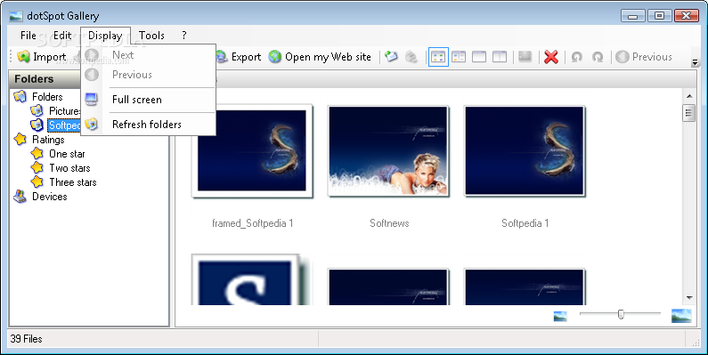Click the red X delete icon
708x355 pixels.
[x=551, y=57]
